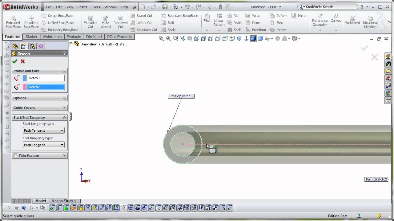Screen dimensions: 394x221
Task: Switch to the Sketch tab
Action: (x=31, y=37)
